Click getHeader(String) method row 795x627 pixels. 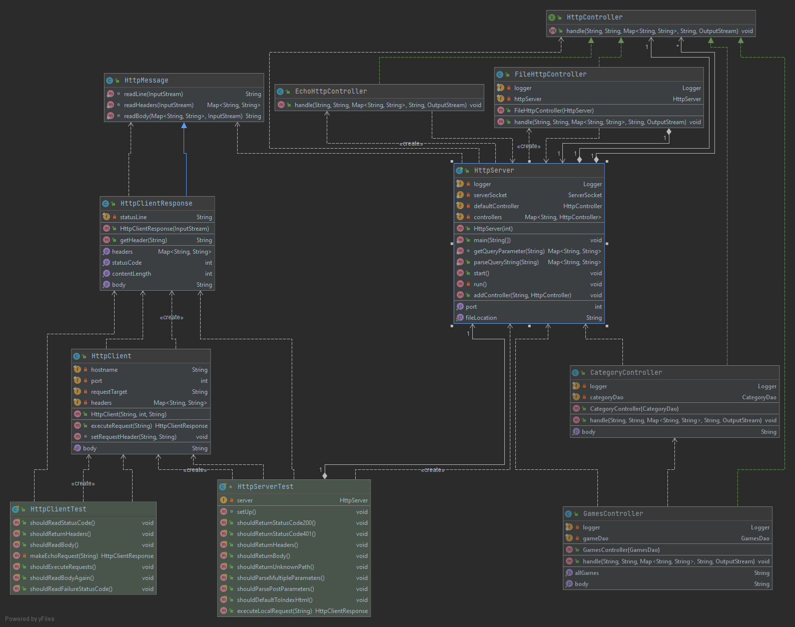[x=158, y=240]
